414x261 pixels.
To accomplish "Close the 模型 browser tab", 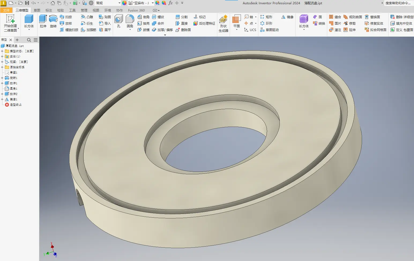I will [x=11, y=40].
